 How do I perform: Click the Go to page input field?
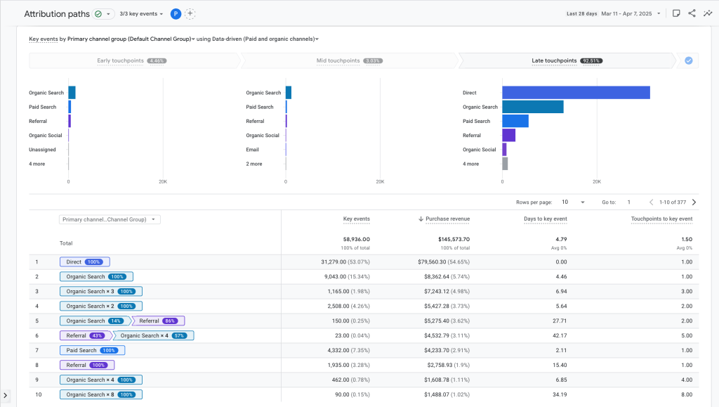pos(629,202)
